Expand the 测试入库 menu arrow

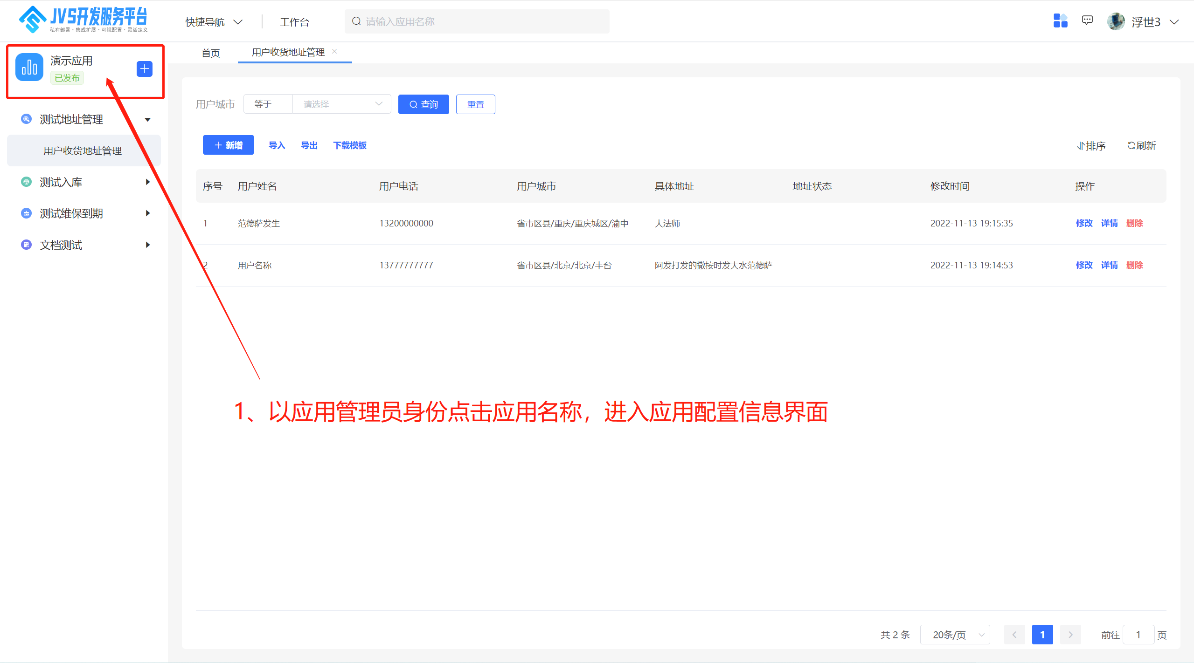point(148,182)
